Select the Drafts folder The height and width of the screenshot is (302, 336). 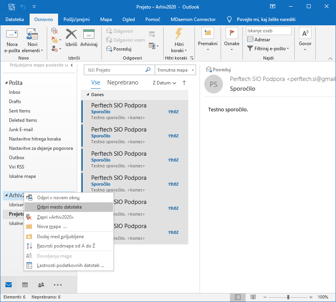click(15, 102)
